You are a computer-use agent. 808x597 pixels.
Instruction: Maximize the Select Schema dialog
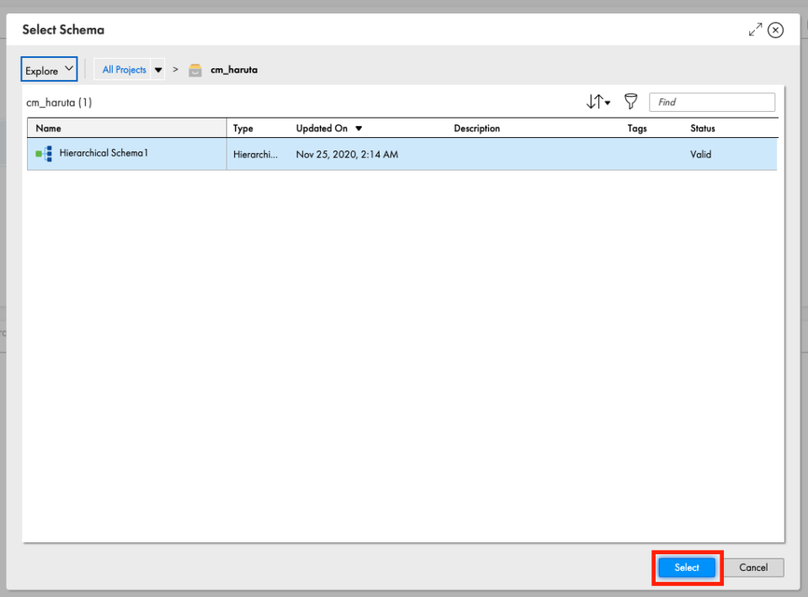pyautogui.click(x=755, y=30)
